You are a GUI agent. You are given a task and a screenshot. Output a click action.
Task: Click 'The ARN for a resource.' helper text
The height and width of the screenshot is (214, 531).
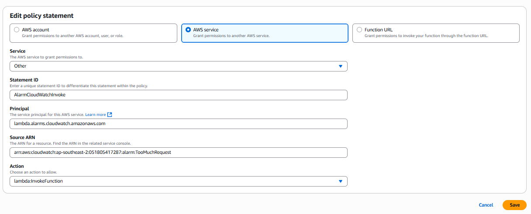[x=70, y=143]
